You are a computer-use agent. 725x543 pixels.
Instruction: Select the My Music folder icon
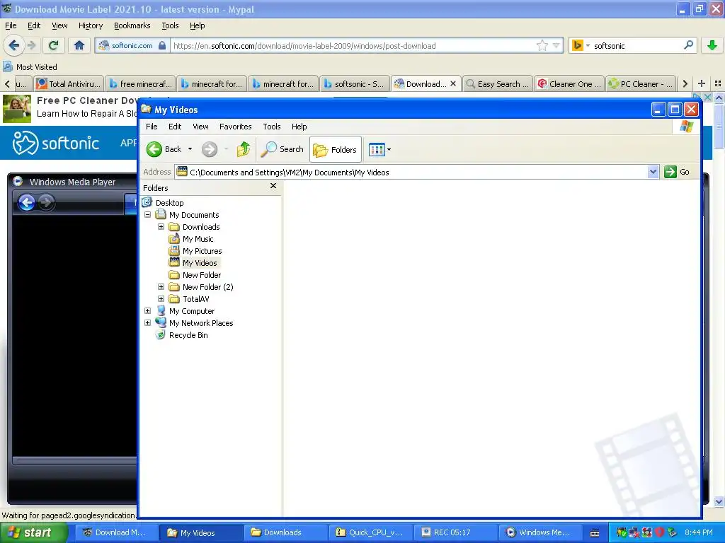174,239
